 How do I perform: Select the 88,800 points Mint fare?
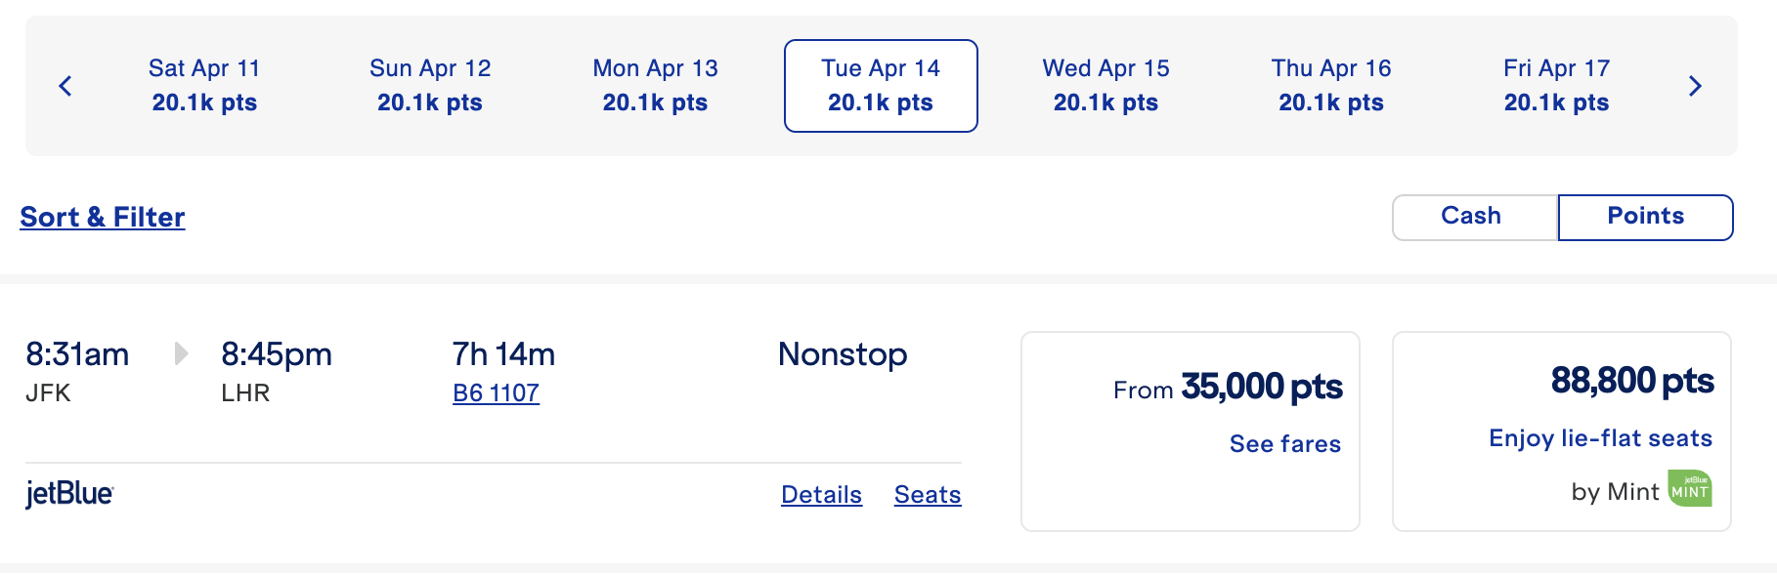coord(1561,430)
